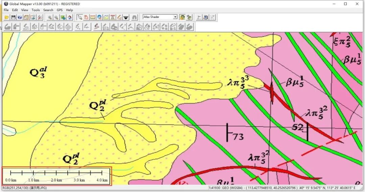Screen dimensions: 365x192
Task: Click the black down-triangle toolbar icon
Action: coord(126,17)
